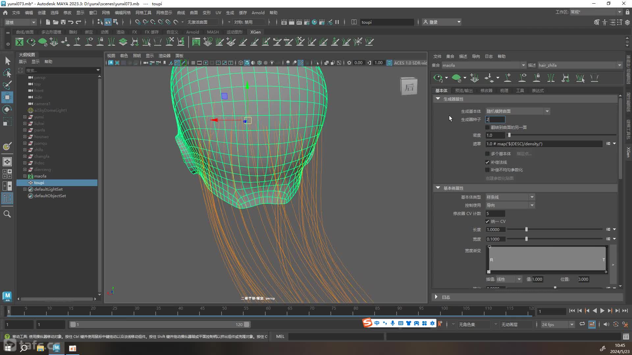Click the XGen panel preview eye icon

pos(438,78)
